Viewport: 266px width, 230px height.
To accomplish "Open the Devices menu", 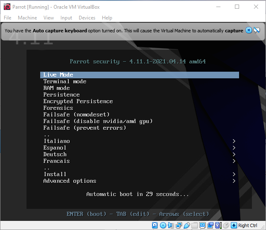I will point(87,18).
